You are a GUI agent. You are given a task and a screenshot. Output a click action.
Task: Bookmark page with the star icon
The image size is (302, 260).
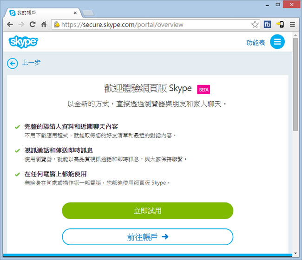pyautogui.click(x=255, y=25)
